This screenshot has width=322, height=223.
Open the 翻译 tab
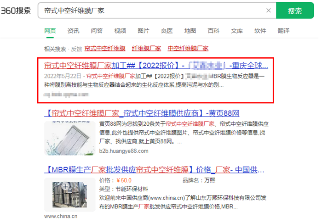tap(284, 31)
